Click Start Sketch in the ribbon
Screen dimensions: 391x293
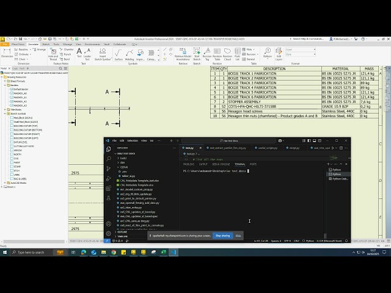click(x=197, y=54)
